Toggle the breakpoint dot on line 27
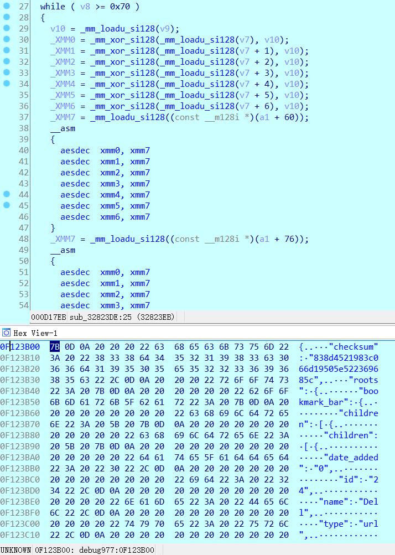 tap(7, 6)
